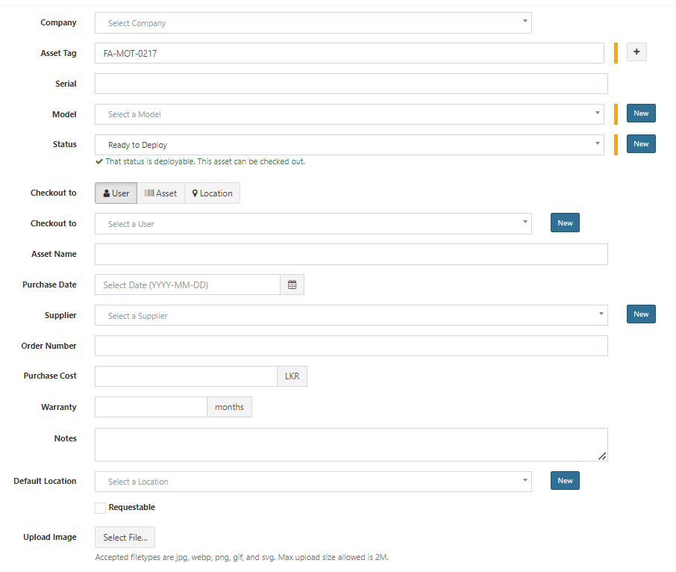Enable the Requestable checkbox
Viewport: 676px width, 572px height.
click(x=101, y=508)
